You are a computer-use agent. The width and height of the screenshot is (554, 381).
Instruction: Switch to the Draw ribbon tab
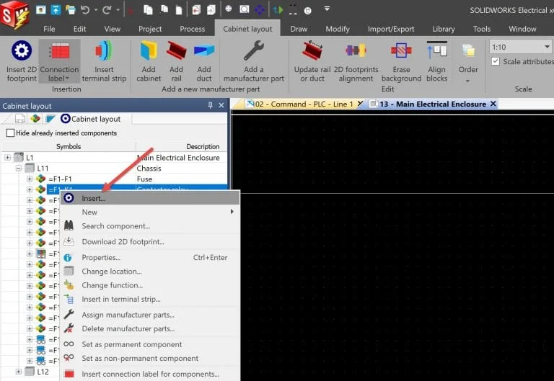point(299,29)
